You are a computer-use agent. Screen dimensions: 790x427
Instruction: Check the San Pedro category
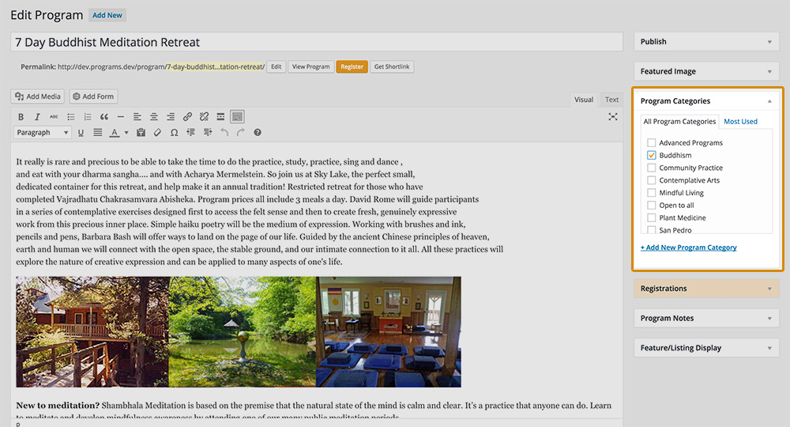tap(652, 230)
